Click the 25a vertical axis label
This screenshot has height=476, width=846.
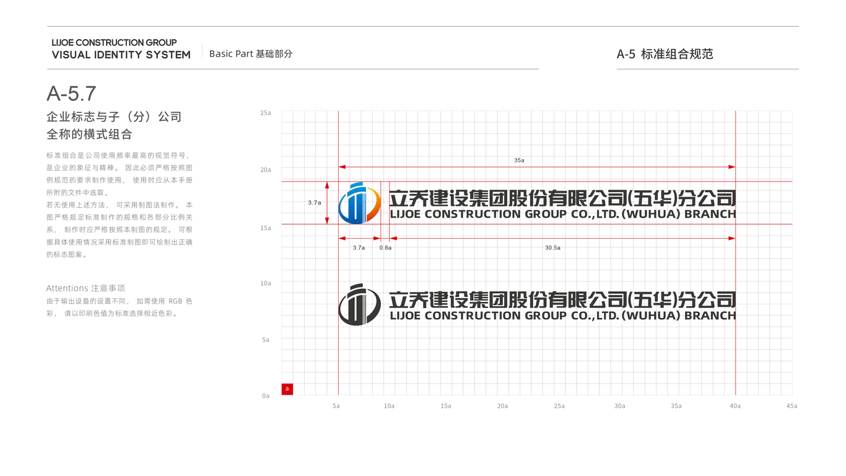pyautogui.click(x=266, y=113)
